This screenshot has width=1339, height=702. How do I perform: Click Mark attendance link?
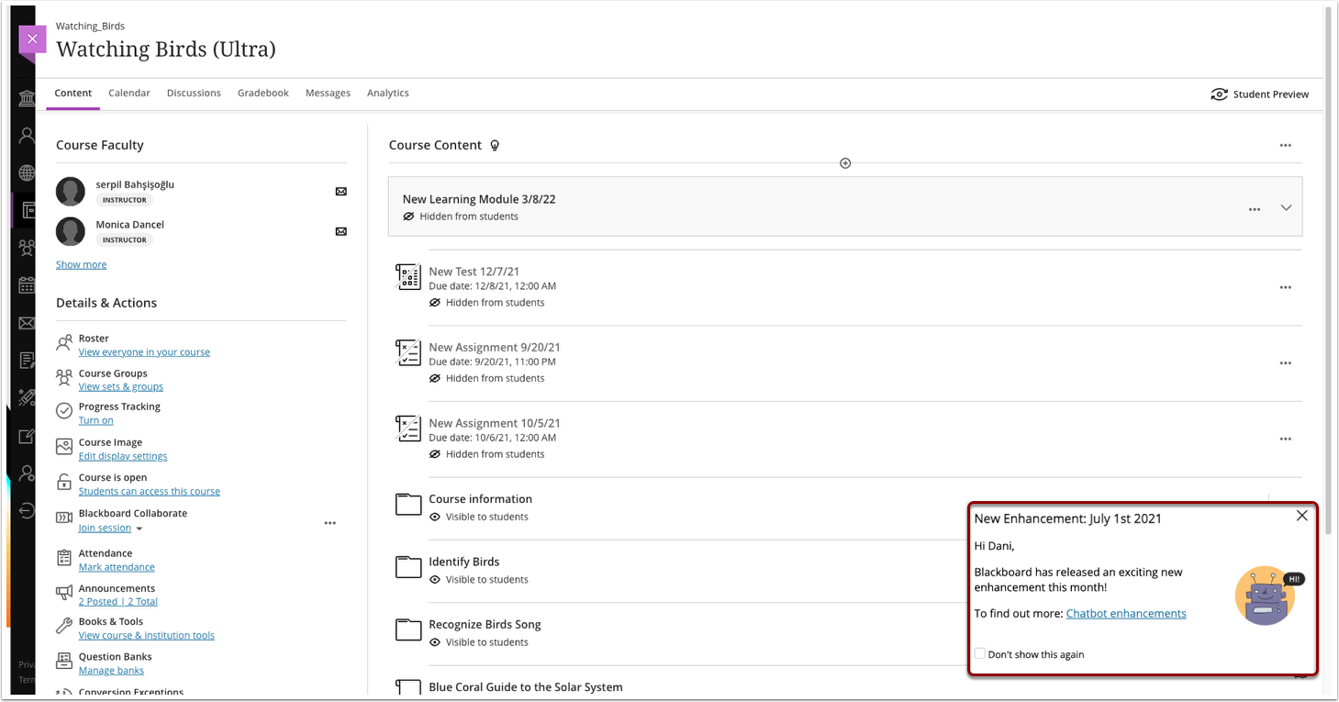tap(117, 567)
